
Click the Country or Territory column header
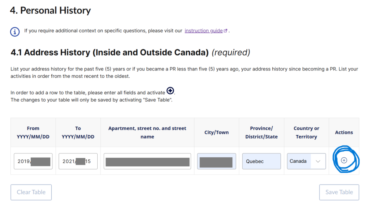(306, 132)
